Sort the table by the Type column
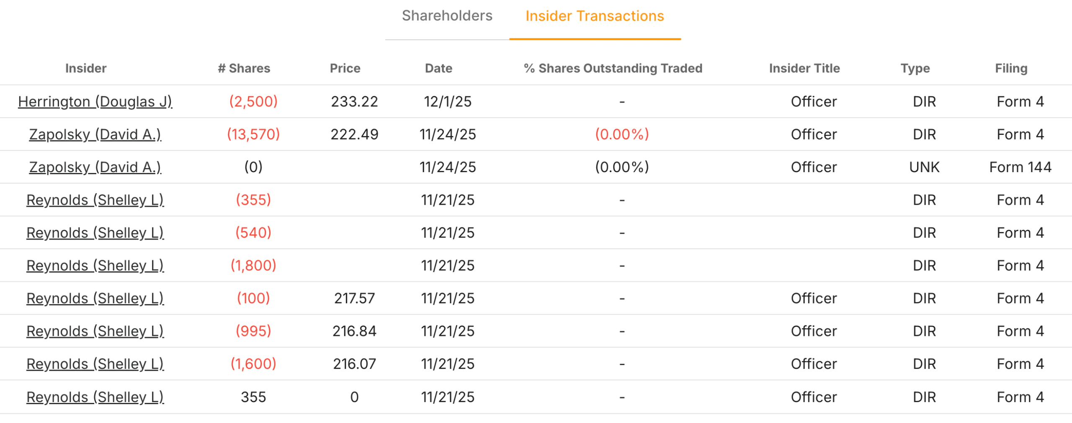1072x423 pixels. [x=915, y=68]
